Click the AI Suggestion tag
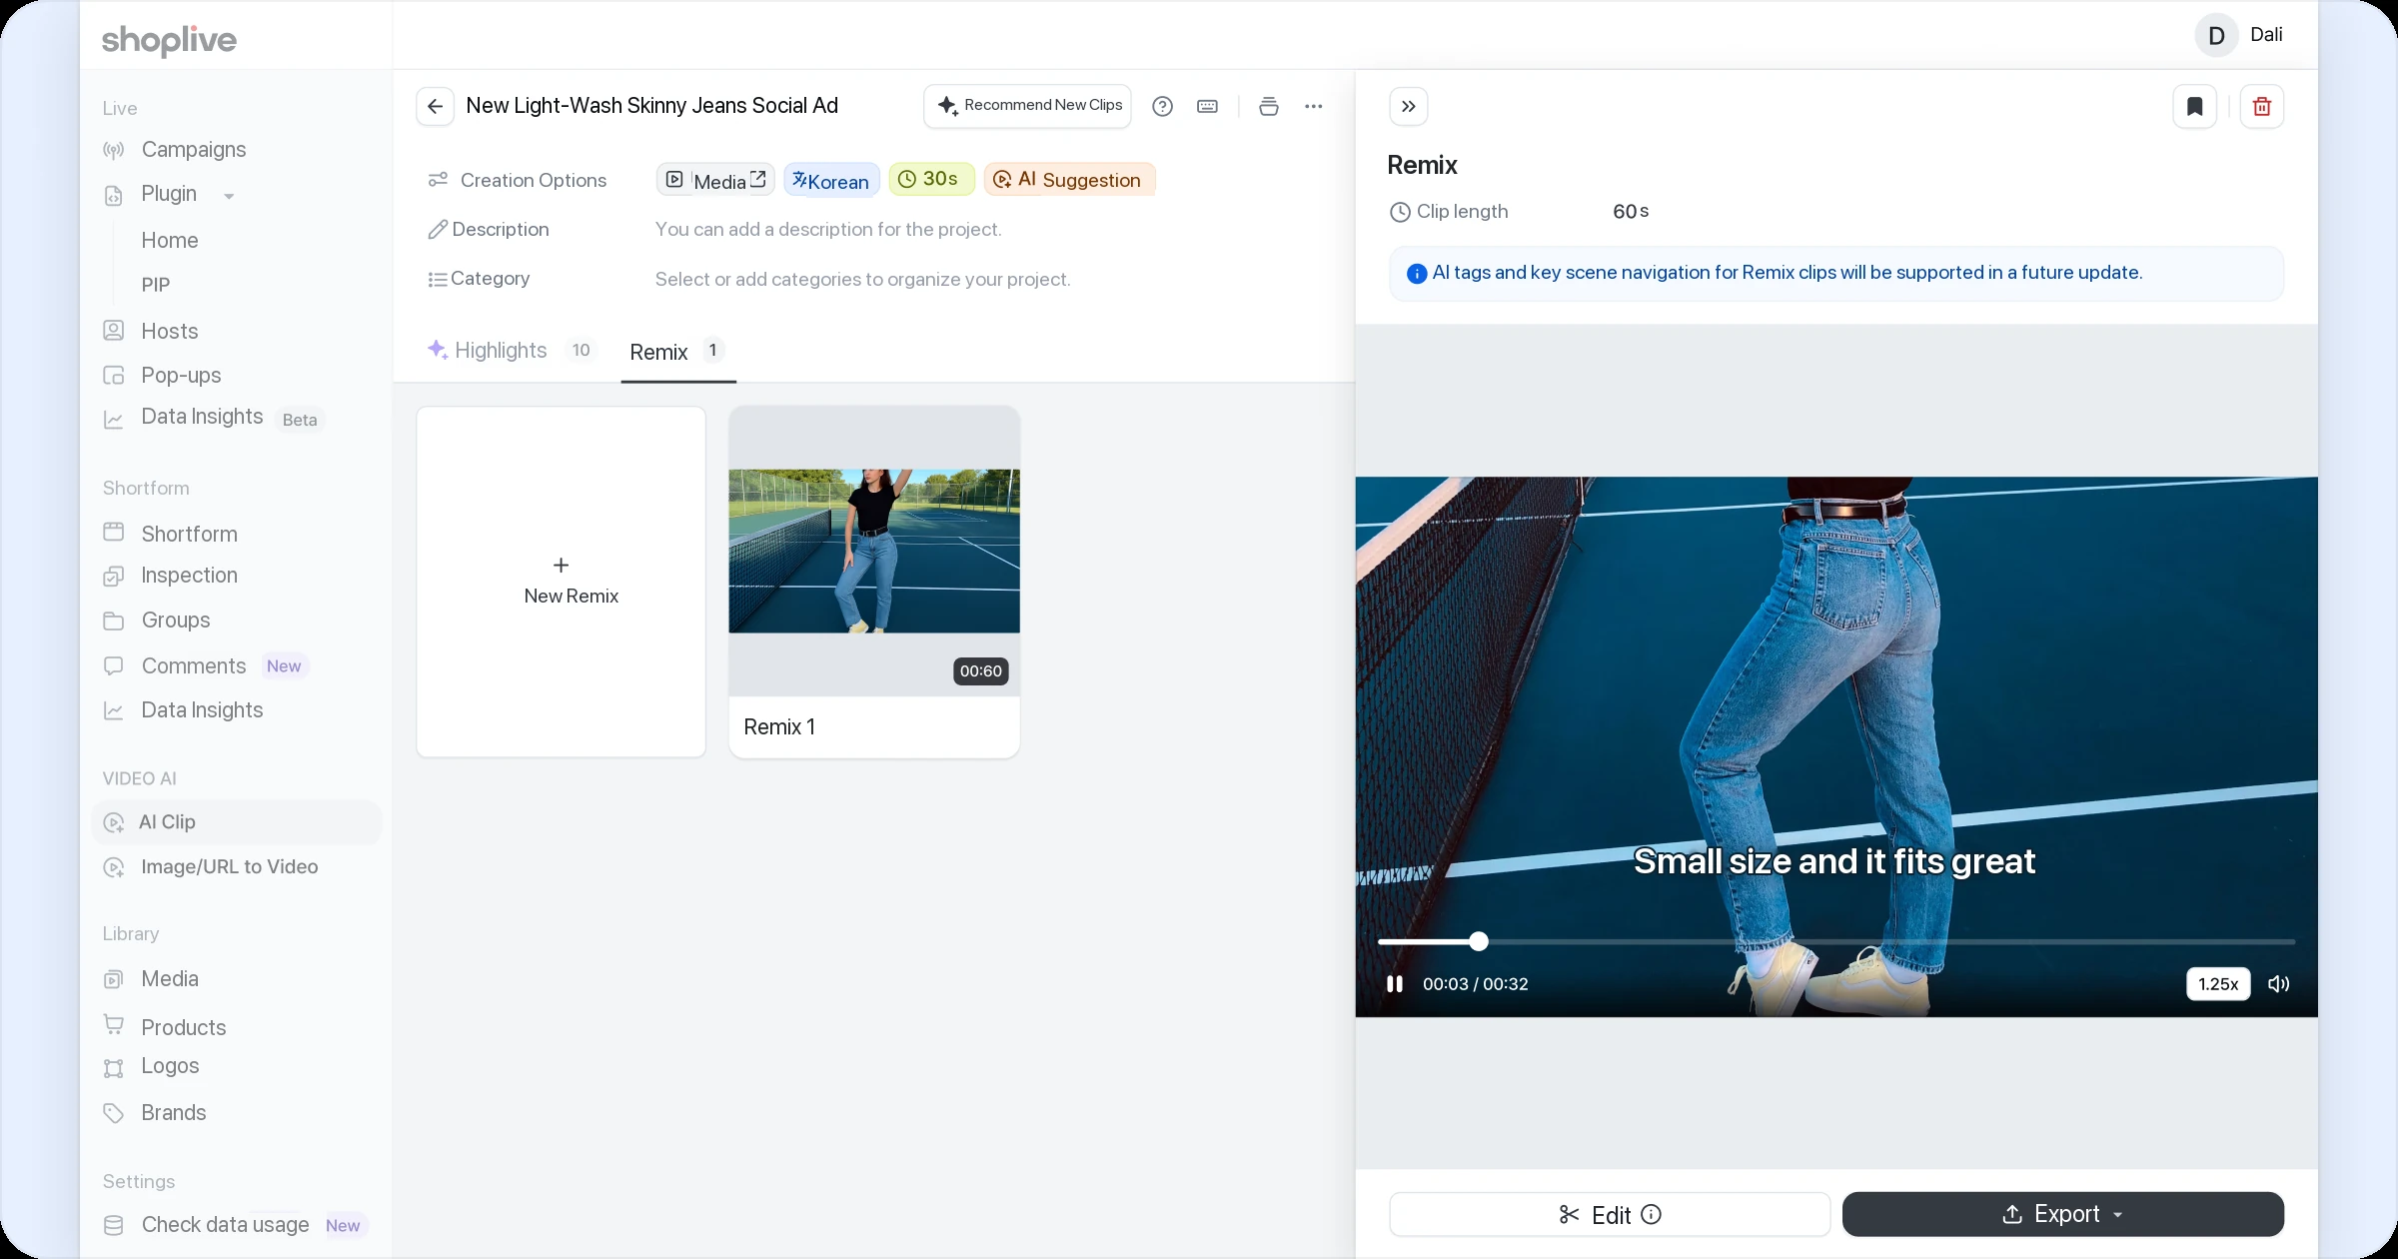Screen dimensions: 2398x1259 click(1069, 180)
